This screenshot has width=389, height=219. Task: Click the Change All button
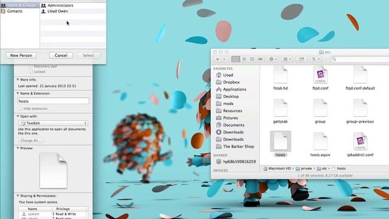pyautogui.click(x=30, y=141)
